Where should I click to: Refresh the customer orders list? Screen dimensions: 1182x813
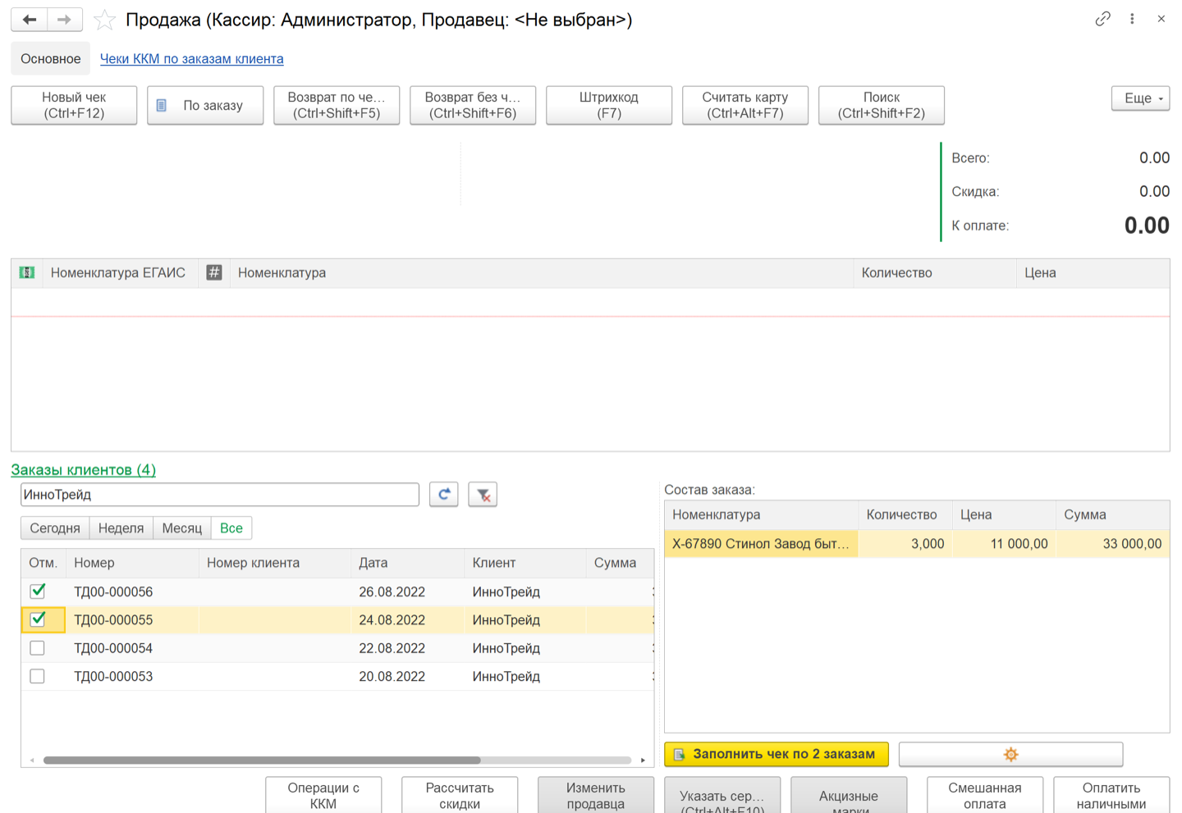click(x=444, y=495)
